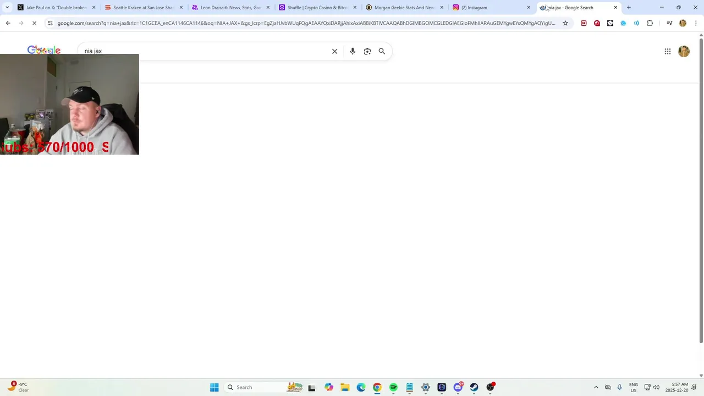Click the webcam overlay thumbnail
This screenshot has height=396, width=704.
pyautogui.click(x=69, y=104)
